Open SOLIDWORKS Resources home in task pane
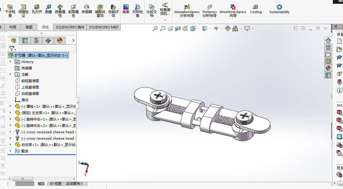 (328, 40)
